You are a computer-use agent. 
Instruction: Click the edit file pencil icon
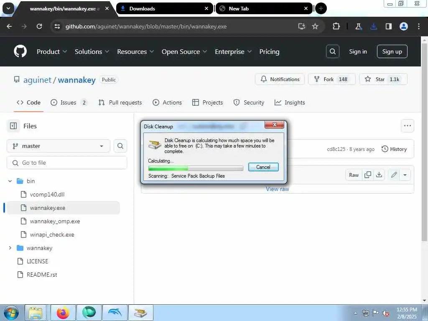[394, 175]
